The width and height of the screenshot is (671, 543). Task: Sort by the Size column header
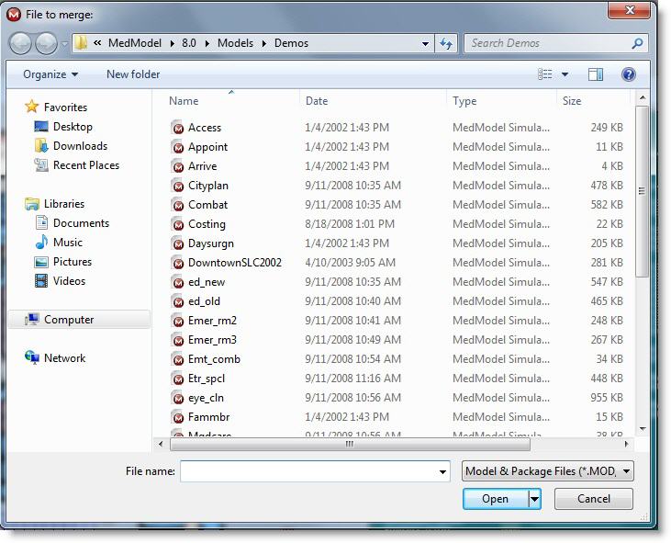pos(572,101)
